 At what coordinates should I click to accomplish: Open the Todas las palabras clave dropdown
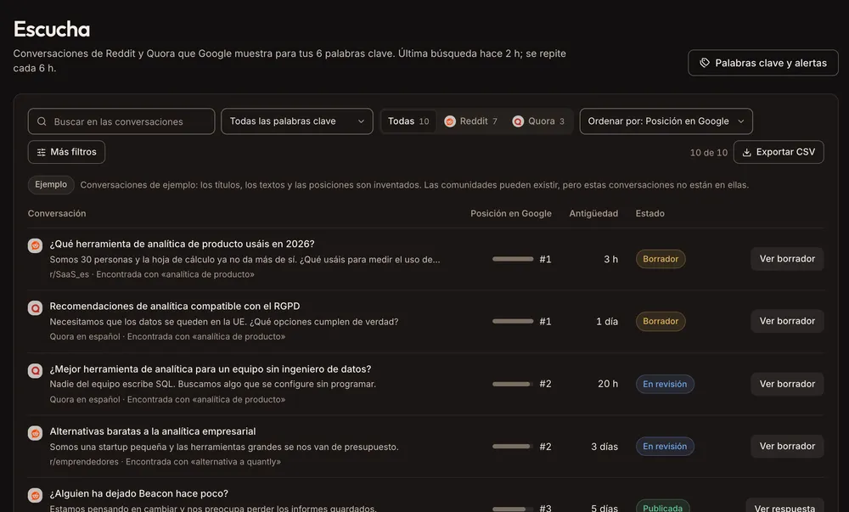click(296, 121)
